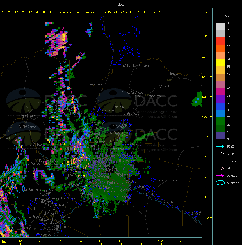Click the magenta eb+bip arrow icon
Screen dimensions: 242x245
pos(220,176)
